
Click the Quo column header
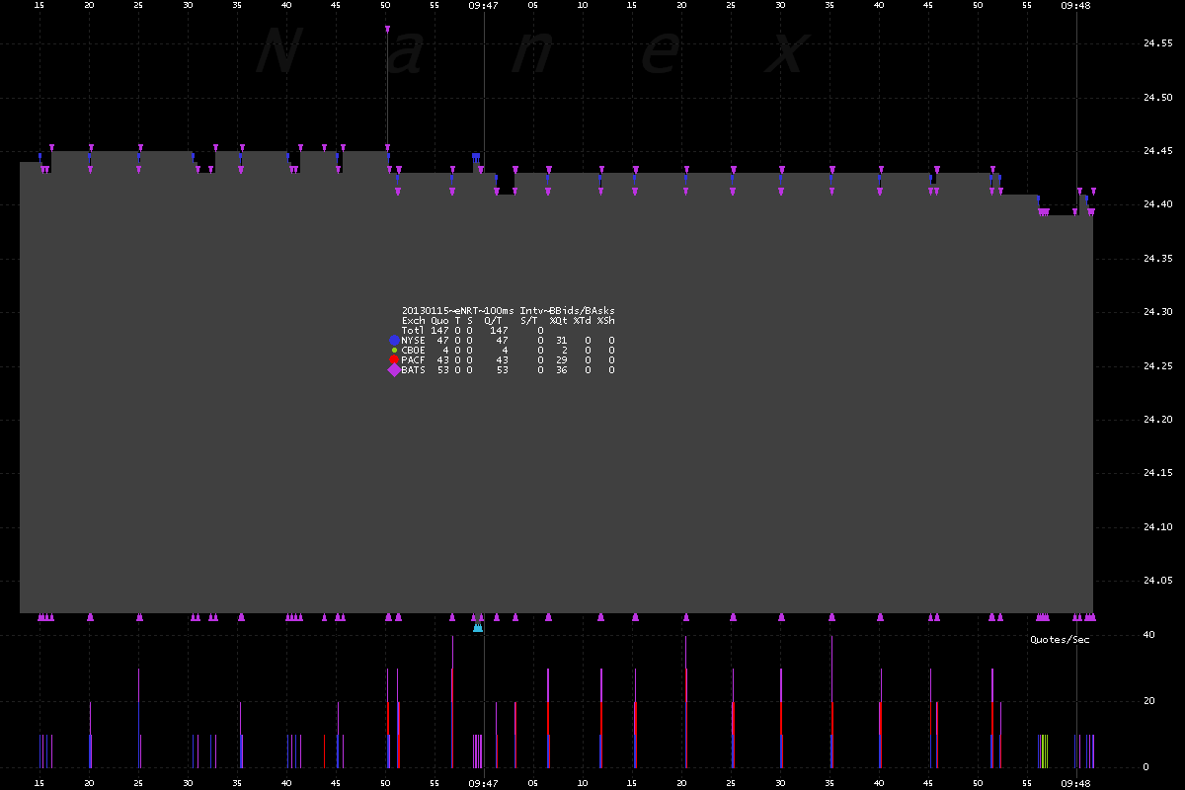[x=439, y=320]
